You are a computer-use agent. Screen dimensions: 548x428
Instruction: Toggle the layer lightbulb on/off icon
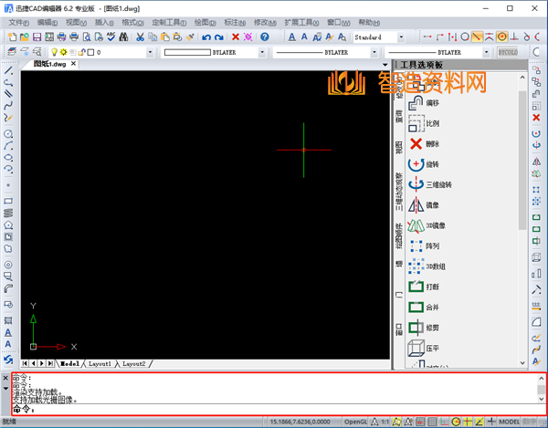pos(54,53)
